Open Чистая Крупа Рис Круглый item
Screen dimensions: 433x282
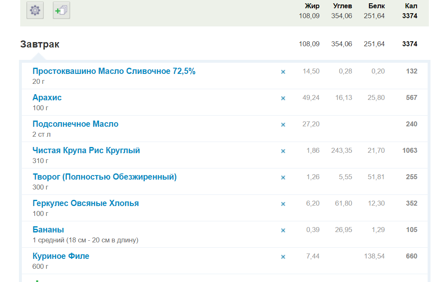click(x=86, y=151)
